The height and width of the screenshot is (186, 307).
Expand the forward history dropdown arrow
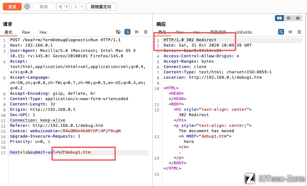click(82, 7)
